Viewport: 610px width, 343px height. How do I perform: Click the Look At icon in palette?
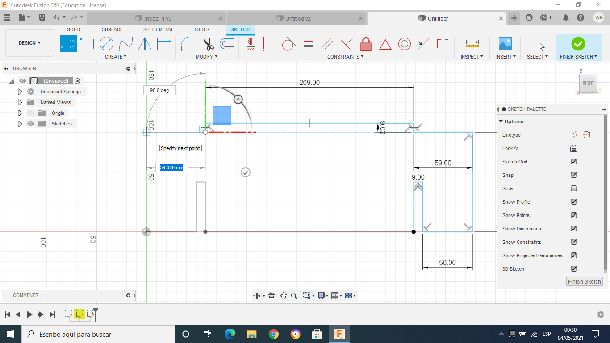pyautogui.click(x=574, y=148)
